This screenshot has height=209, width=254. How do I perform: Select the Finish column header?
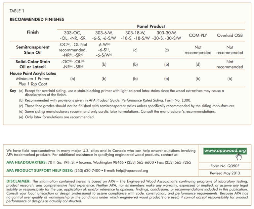[x=33, y=32]
